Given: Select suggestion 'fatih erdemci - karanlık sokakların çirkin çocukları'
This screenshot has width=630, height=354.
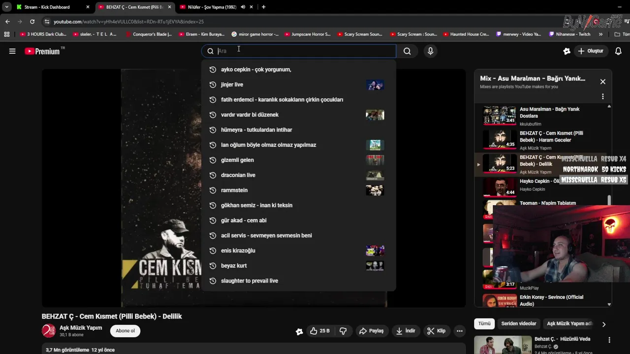Looking at the screenshot, I should click(x=298, y=100).
